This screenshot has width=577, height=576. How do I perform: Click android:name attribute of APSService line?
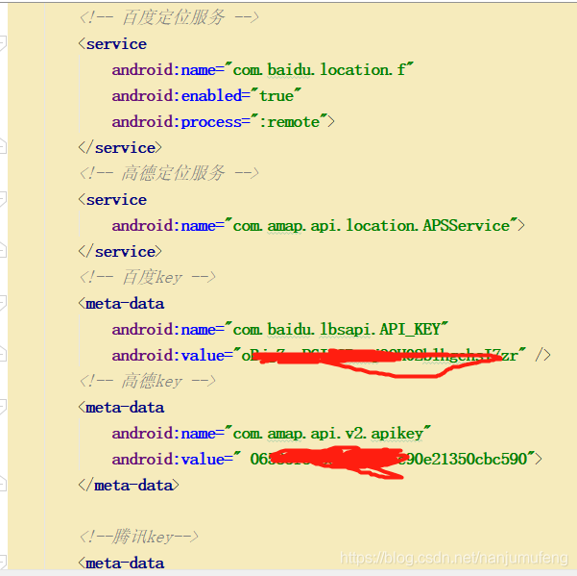164,225
